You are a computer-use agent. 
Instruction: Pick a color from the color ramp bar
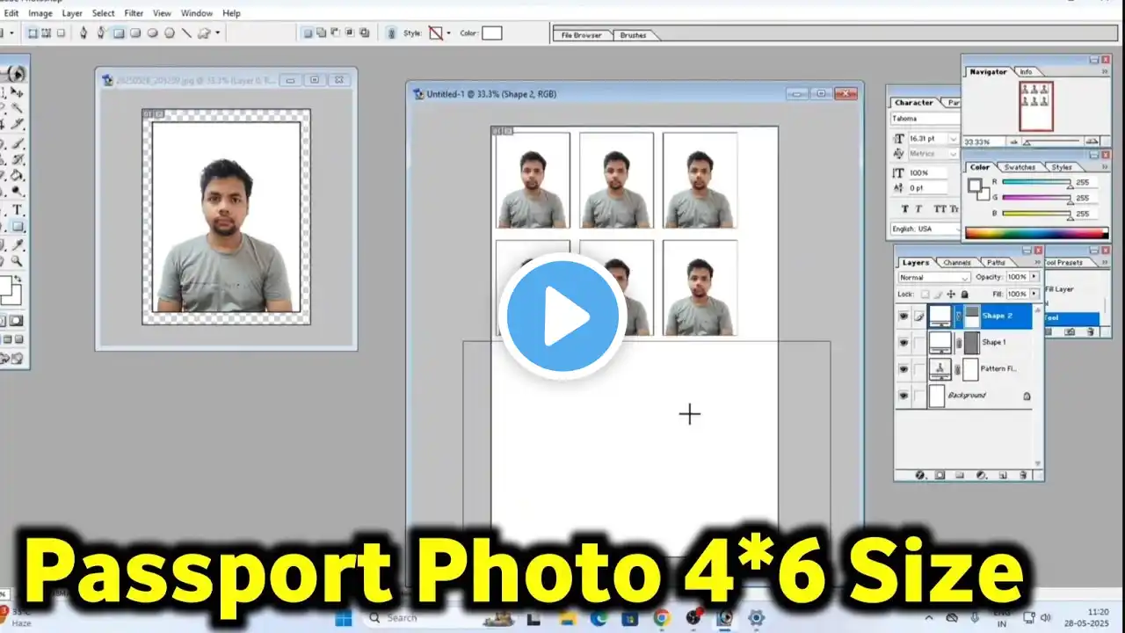pyautogui.click(x=1037, y=234)
